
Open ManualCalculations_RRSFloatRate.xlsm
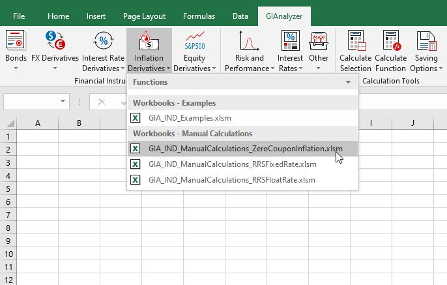point(243,180)
